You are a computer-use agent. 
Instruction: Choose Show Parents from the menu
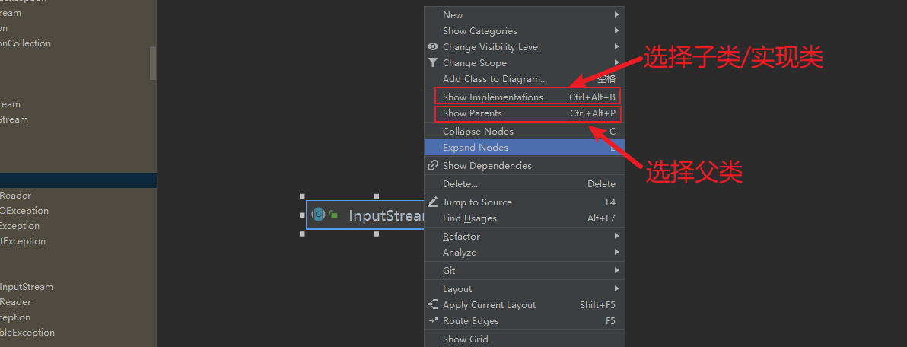click(x=473, y=113)
